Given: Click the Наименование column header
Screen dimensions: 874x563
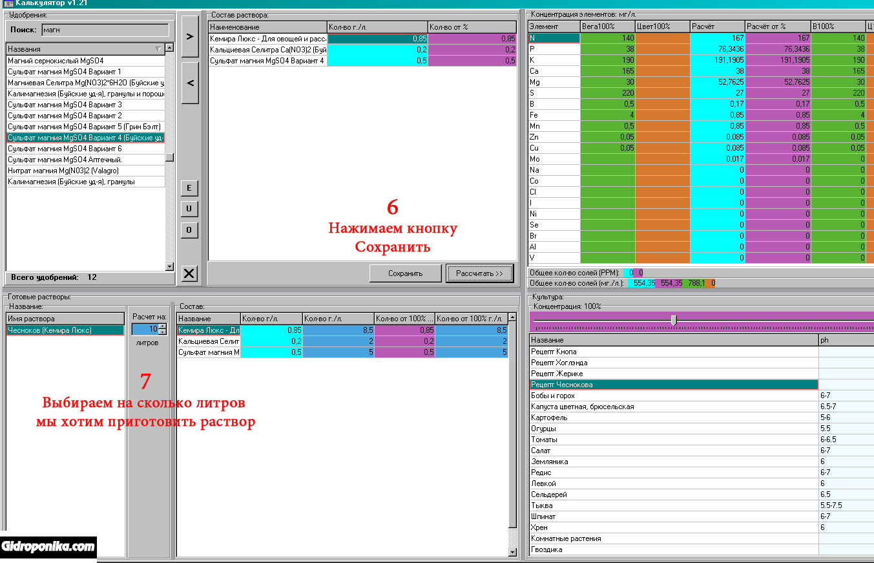Looking at the screenshot, I should (267, 27).
